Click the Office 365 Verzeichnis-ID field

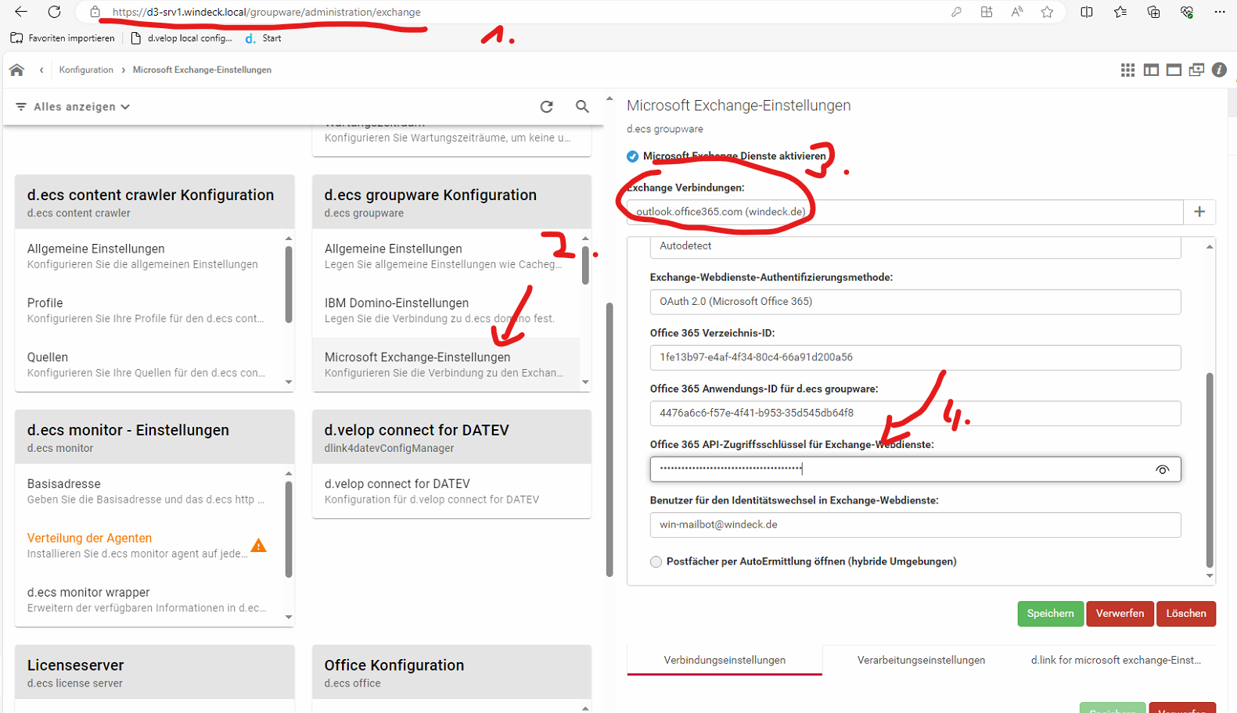[914, 357]
